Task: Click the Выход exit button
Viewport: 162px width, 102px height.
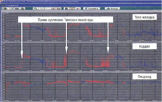Action: (112, 9)
